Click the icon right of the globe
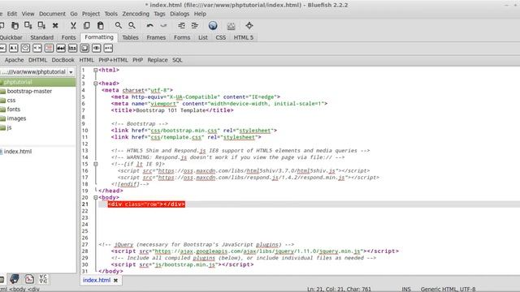The image size is (520, 292). pyautogui.click(x=231, y=25)
